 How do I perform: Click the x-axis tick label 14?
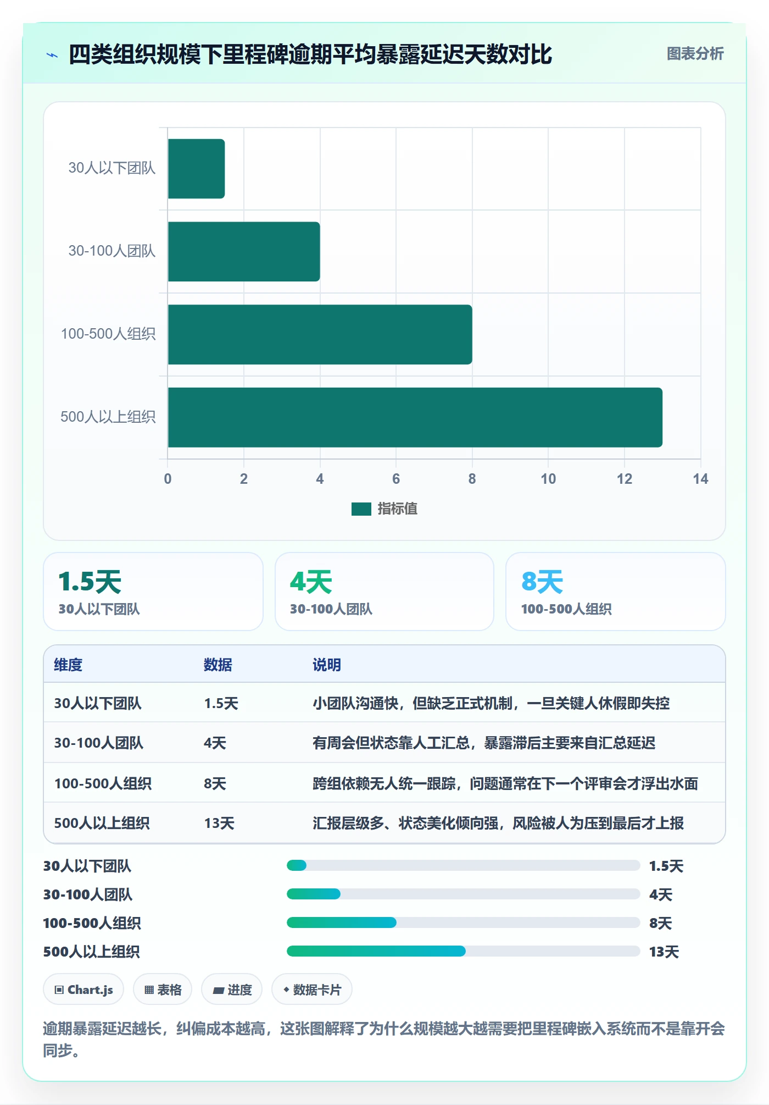click(700, 479)
